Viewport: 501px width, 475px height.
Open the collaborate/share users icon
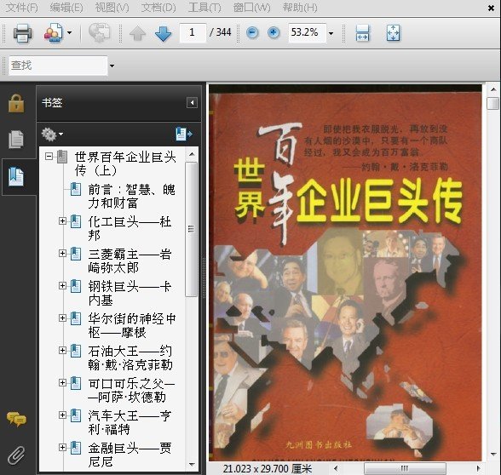(x=53, y=32)
